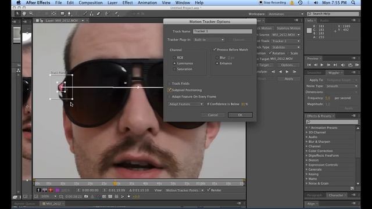
Task: Toggle the Render checkbox below timeline
Action: [209, 190]
